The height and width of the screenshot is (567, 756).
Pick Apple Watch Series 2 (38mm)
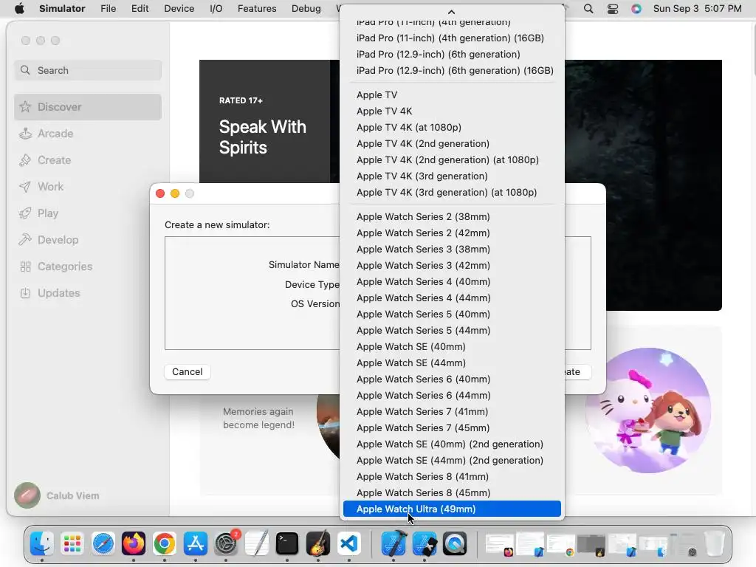452,216
